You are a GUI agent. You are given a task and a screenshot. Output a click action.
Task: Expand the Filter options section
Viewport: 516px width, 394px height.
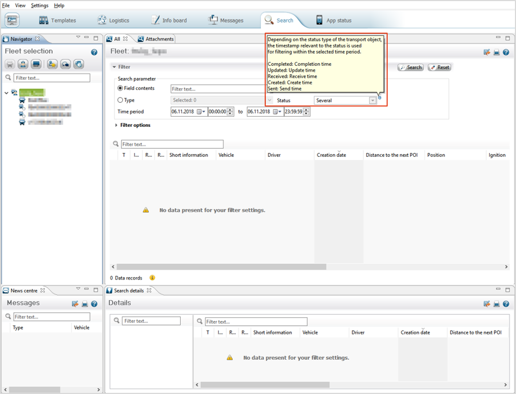tap(116, 125)
